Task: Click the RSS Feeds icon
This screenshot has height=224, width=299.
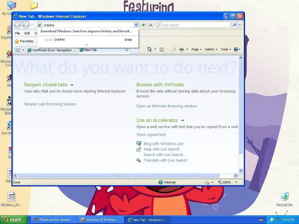Action: tap(162, 50)
